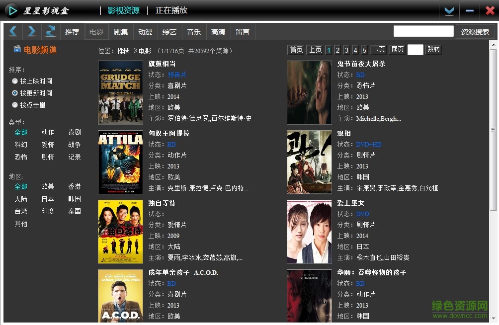This screenshot has height=325, width=499.
Task: Select 按上映时间 sort option
Action: click(x=15, y=81)
